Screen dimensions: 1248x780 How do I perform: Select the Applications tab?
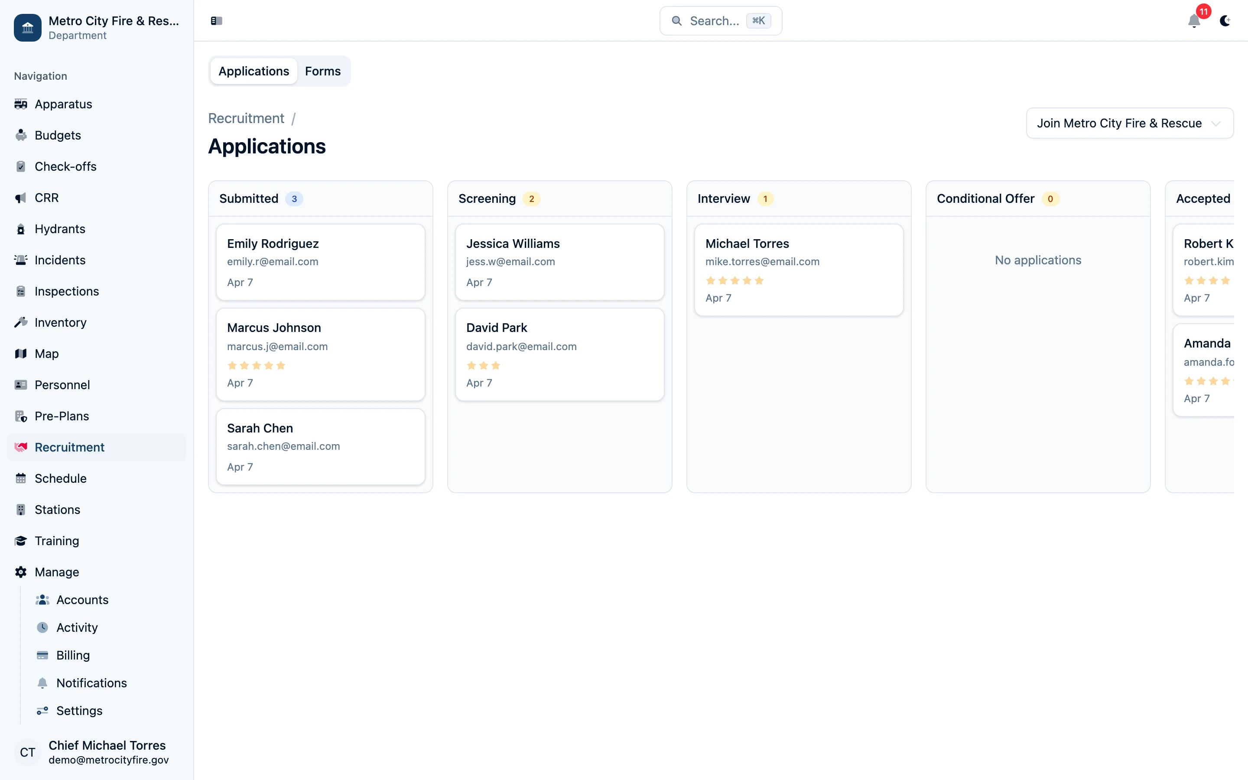(x=254, y=71)
